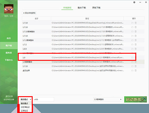This screenshot has height=113, width=149.
Task: Click the Steve avatar picture
Action: 9,9
